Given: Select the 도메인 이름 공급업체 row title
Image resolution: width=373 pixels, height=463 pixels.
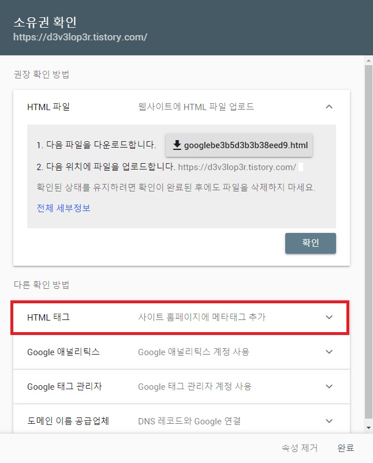Looking at the screenshot, I should point(68,421).
